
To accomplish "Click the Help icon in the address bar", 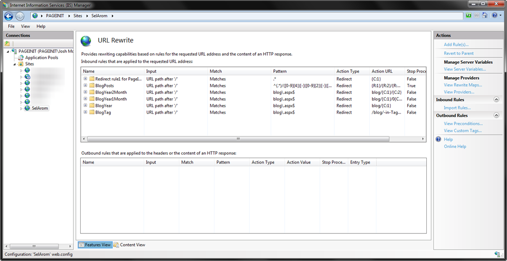I will point(494,16).
